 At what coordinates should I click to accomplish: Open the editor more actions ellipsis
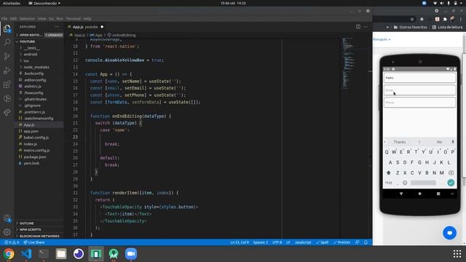point(366,27)
